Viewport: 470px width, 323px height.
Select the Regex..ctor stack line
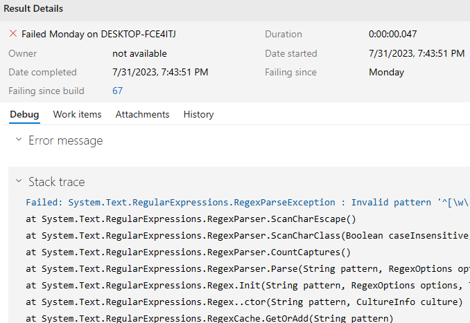point(244,302)
